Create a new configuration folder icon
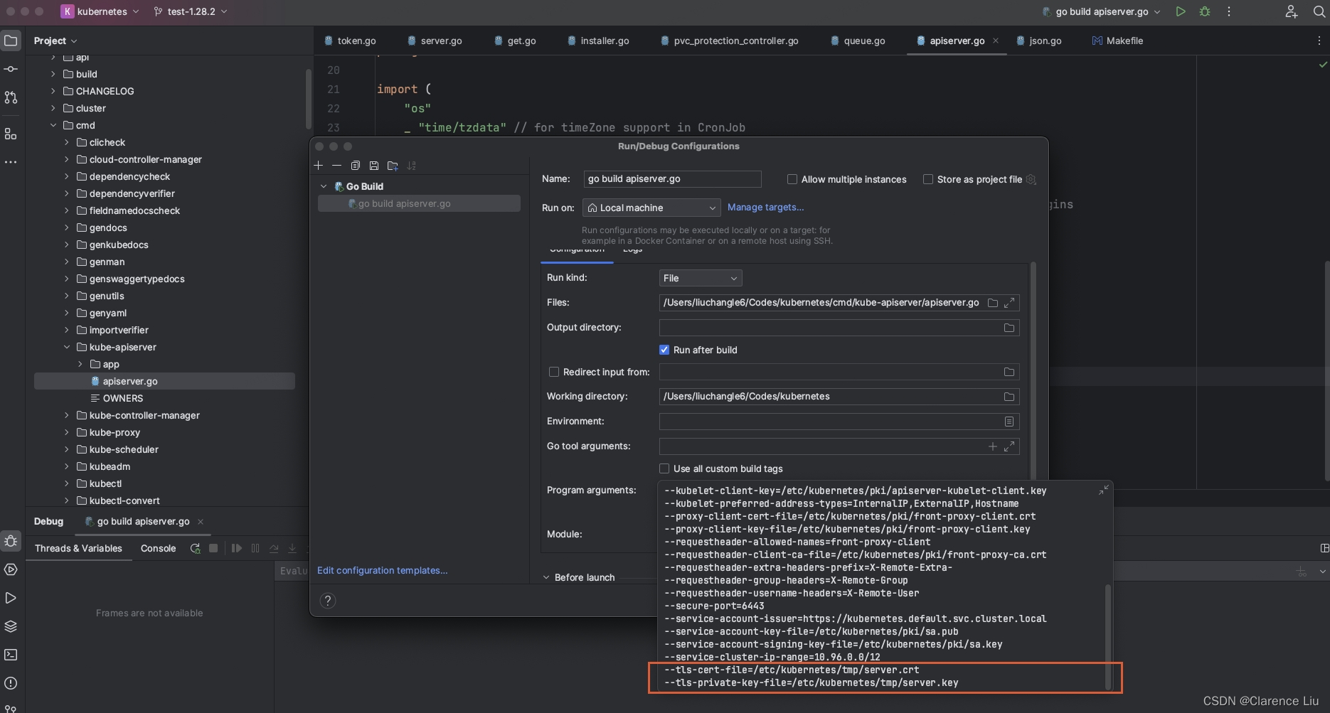 pos(393,166)
